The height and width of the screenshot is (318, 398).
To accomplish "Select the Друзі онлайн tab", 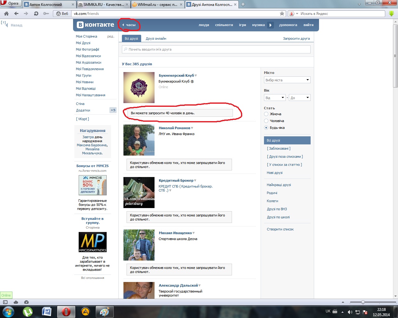I will coord(156,39).
